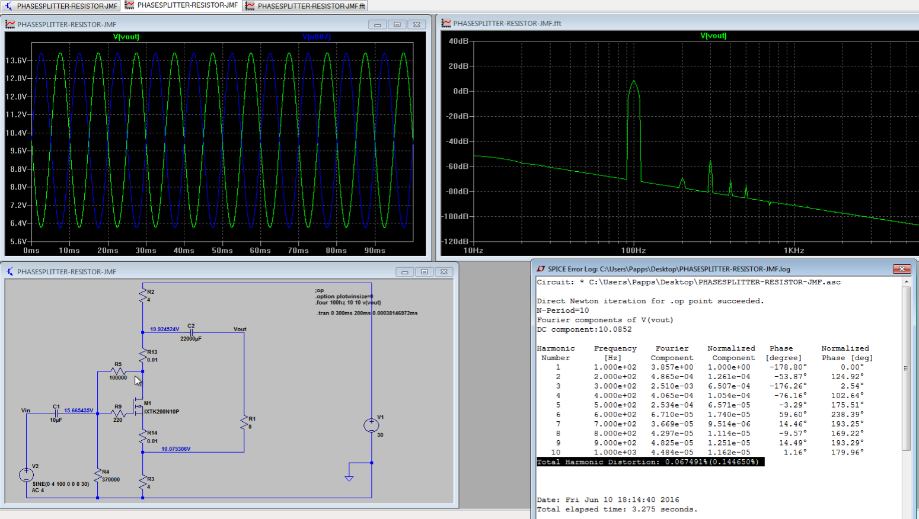Select resistor R2 in schematic
Viewport: 919px width, 519px height.
click(143, 295)
